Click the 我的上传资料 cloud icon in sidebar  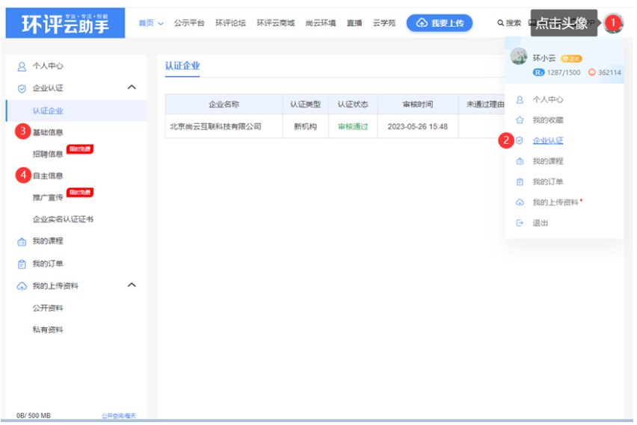22,286
